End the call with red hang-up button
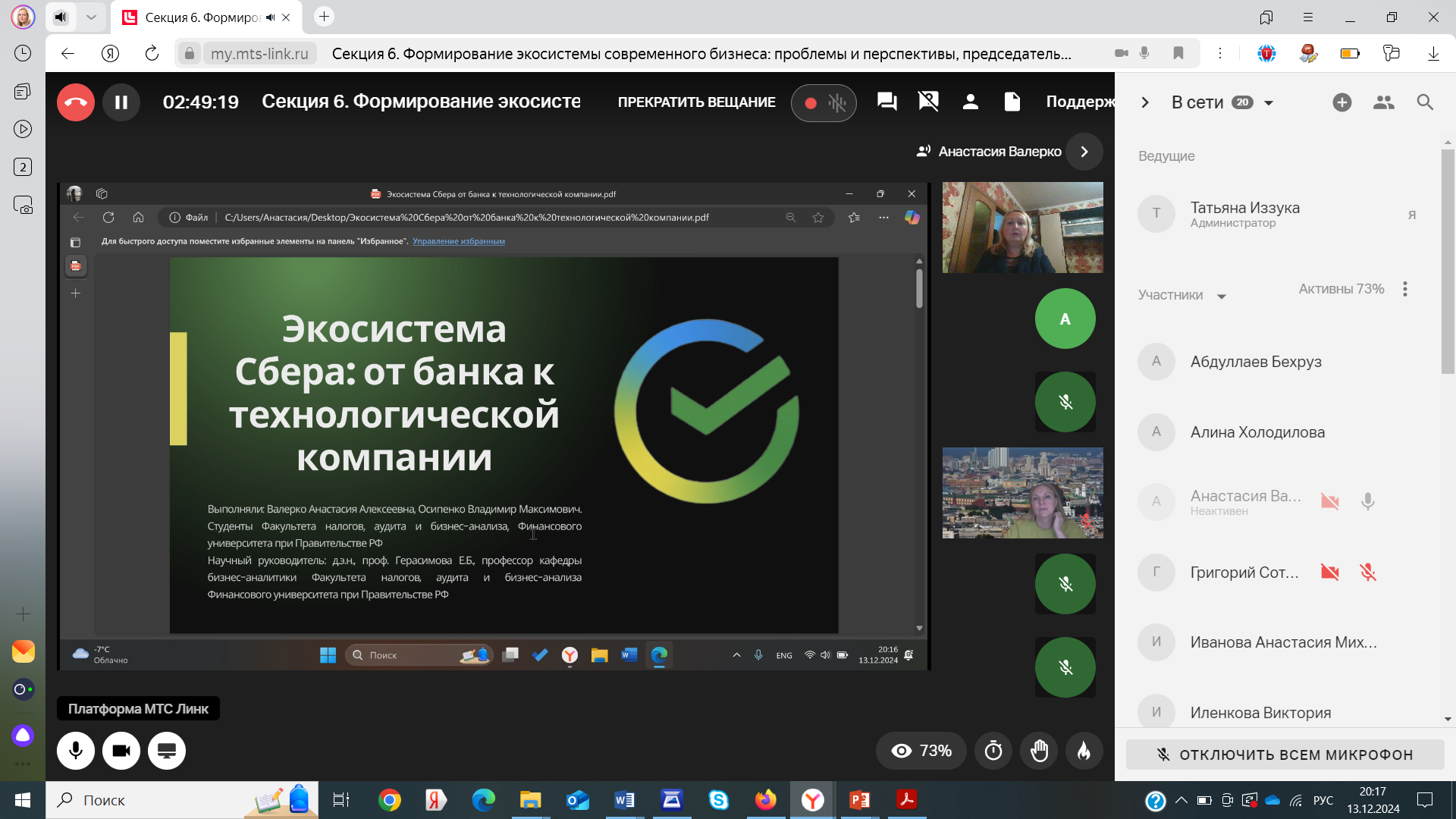 [76, 102]
